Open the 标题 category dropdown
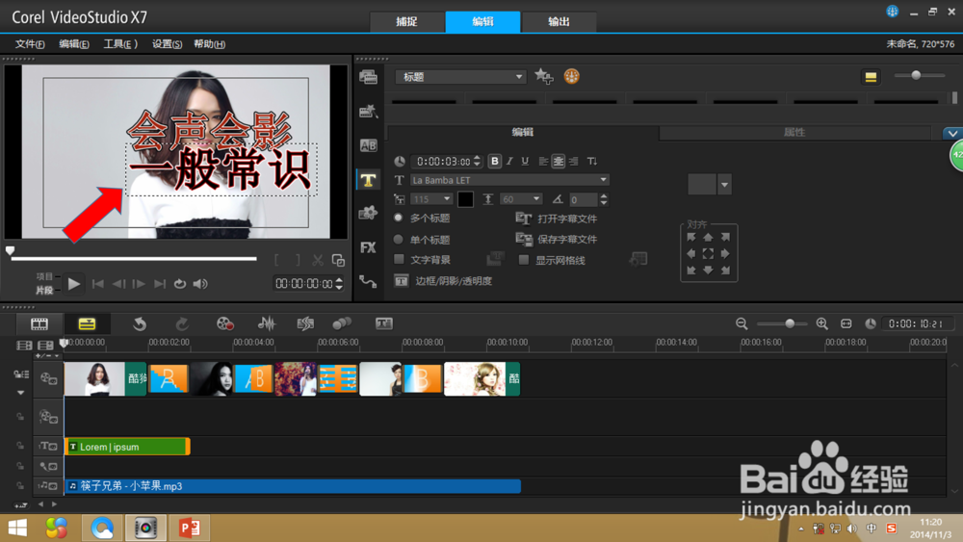 (x=460, y=77)
